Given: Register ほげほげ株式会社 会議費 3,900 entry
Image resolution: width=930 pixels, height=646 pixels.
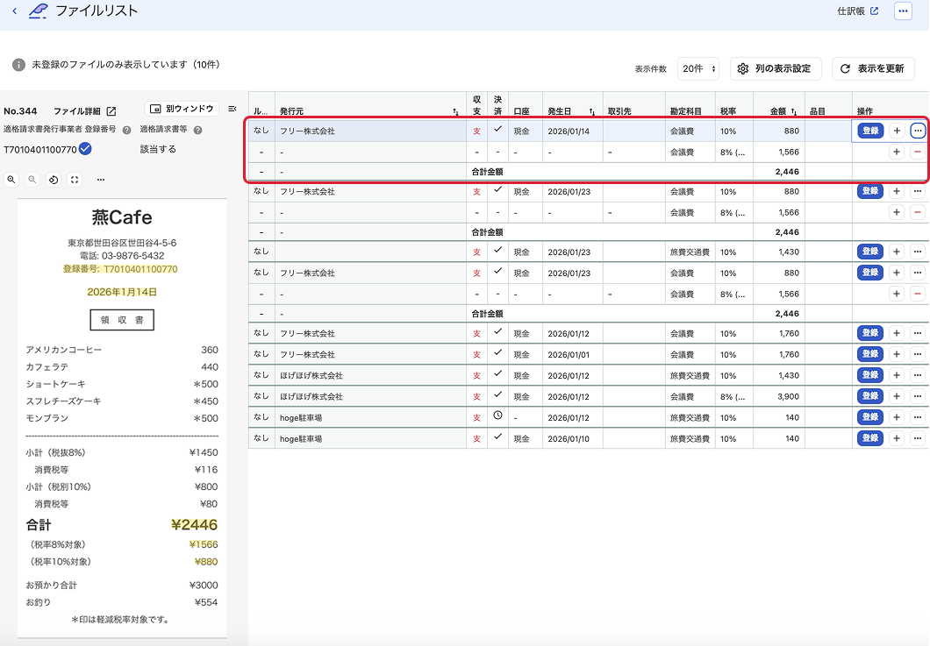Looking at the screenshot, I should pyautogui.click(x=870, y=396).
